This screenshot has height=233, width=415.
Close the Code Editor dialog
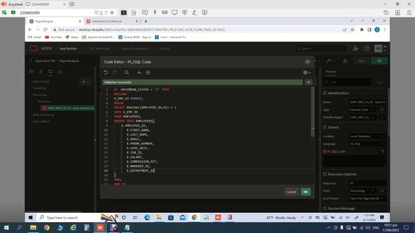[x=307, y=62]
